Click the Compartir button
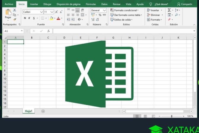 click(x=185, y=4)
